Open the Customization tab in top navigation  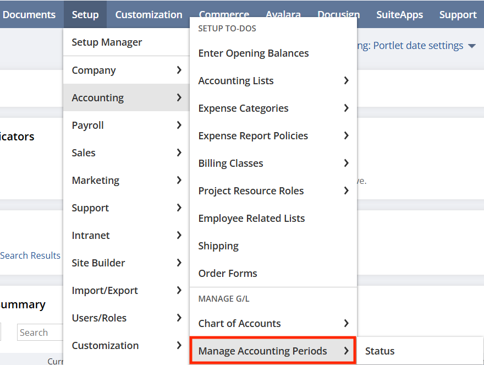(x=148, y=15)
